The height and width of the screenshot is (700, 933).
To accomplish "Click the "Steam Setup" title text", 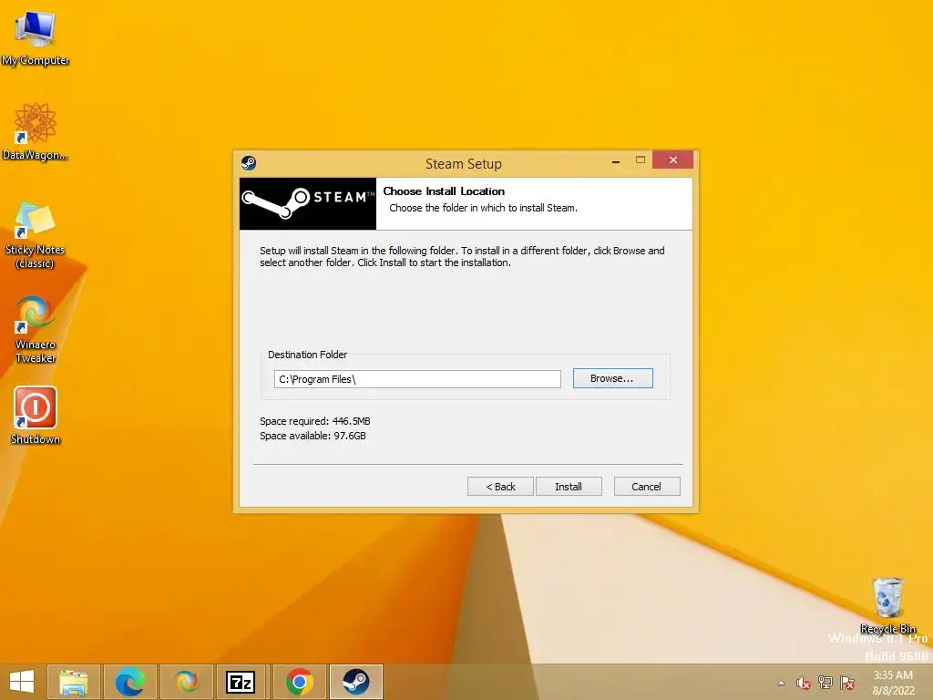I will click(464, 164).
